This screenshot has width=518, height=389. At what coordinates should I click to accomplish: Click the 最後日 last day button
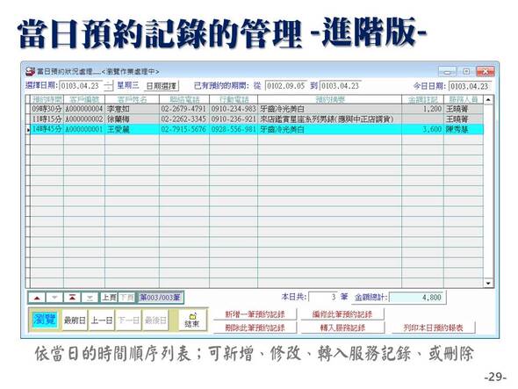point(155,320)
